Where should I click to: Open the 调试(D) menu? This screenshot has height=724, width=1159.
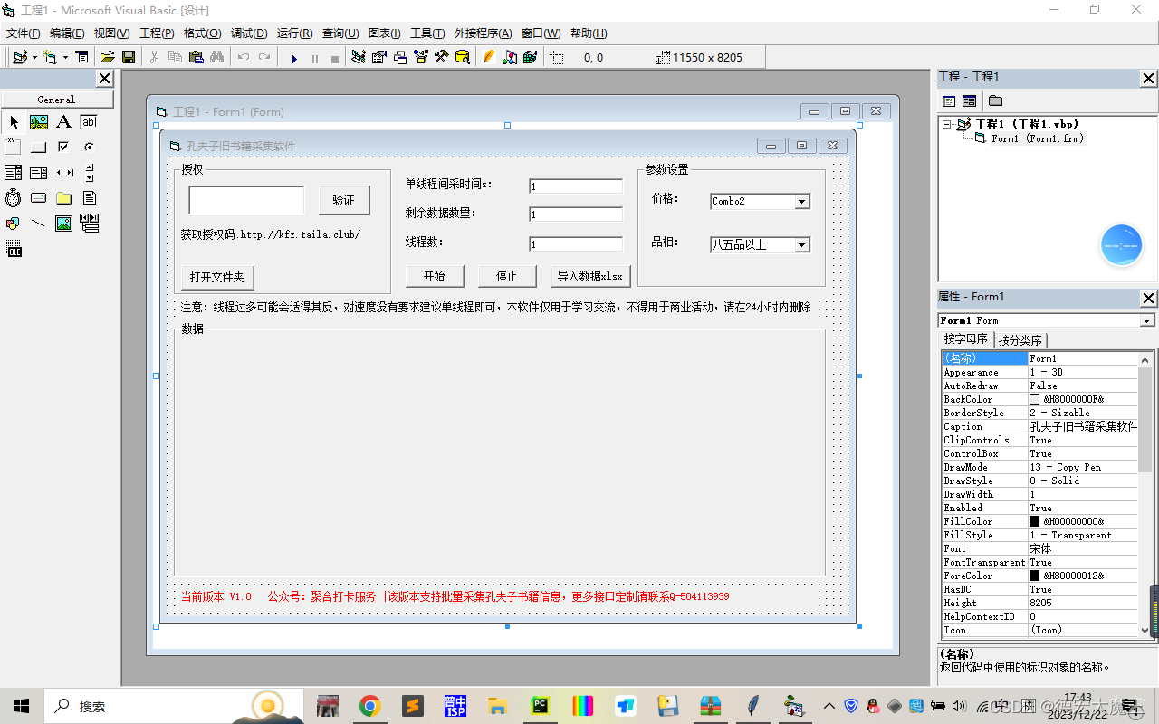[x=249, y=33]
